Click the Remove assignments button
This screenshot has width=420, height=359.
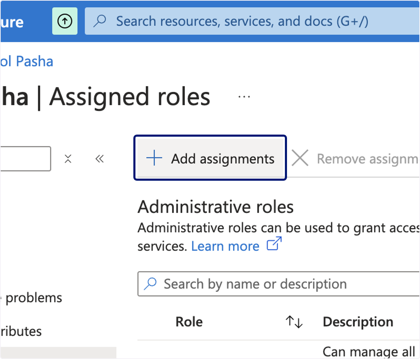tap(355, 158)
